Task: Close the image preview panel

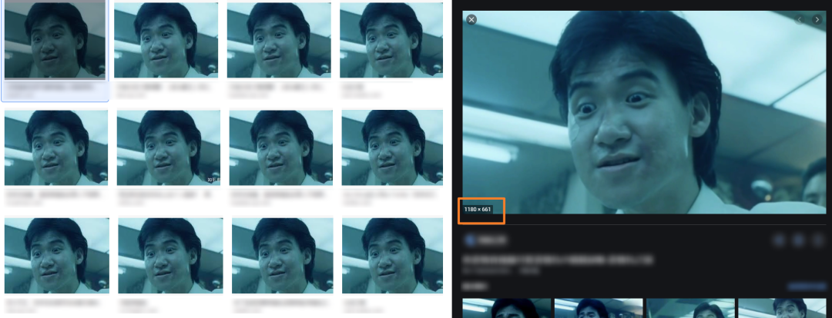Action: [471, 19]
